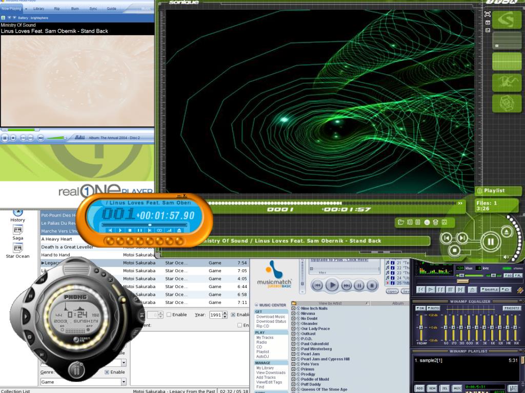Open the Library tab in Windows Media Player
The height and width of the screenshot is (393, 525).
[39, 9]
